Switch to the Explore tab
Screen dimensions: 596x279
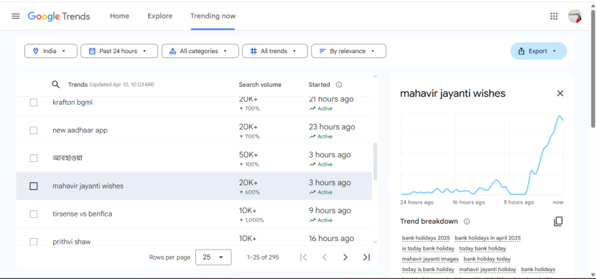pos(160,16)
